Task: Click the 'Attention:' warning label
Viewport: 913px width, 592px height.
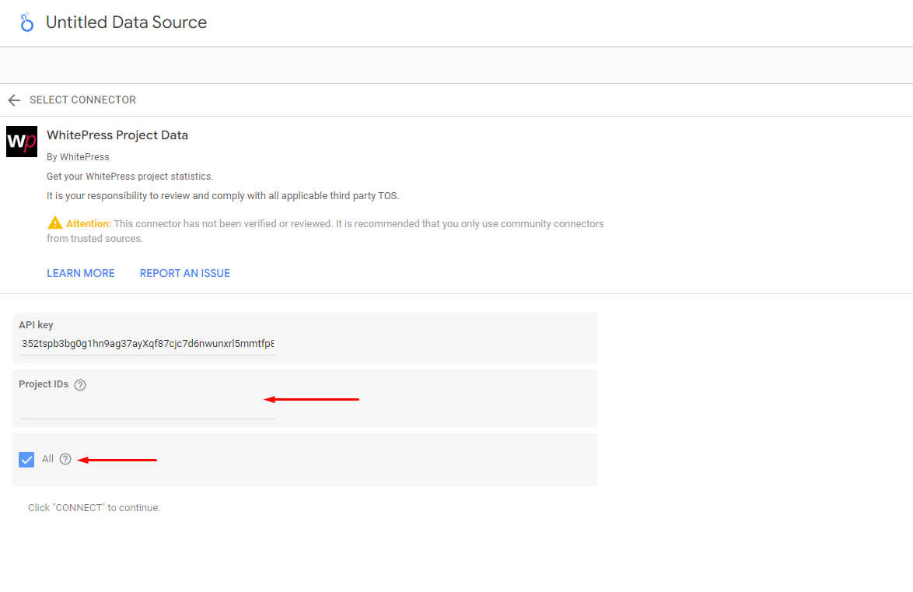Action: [89, 224]
